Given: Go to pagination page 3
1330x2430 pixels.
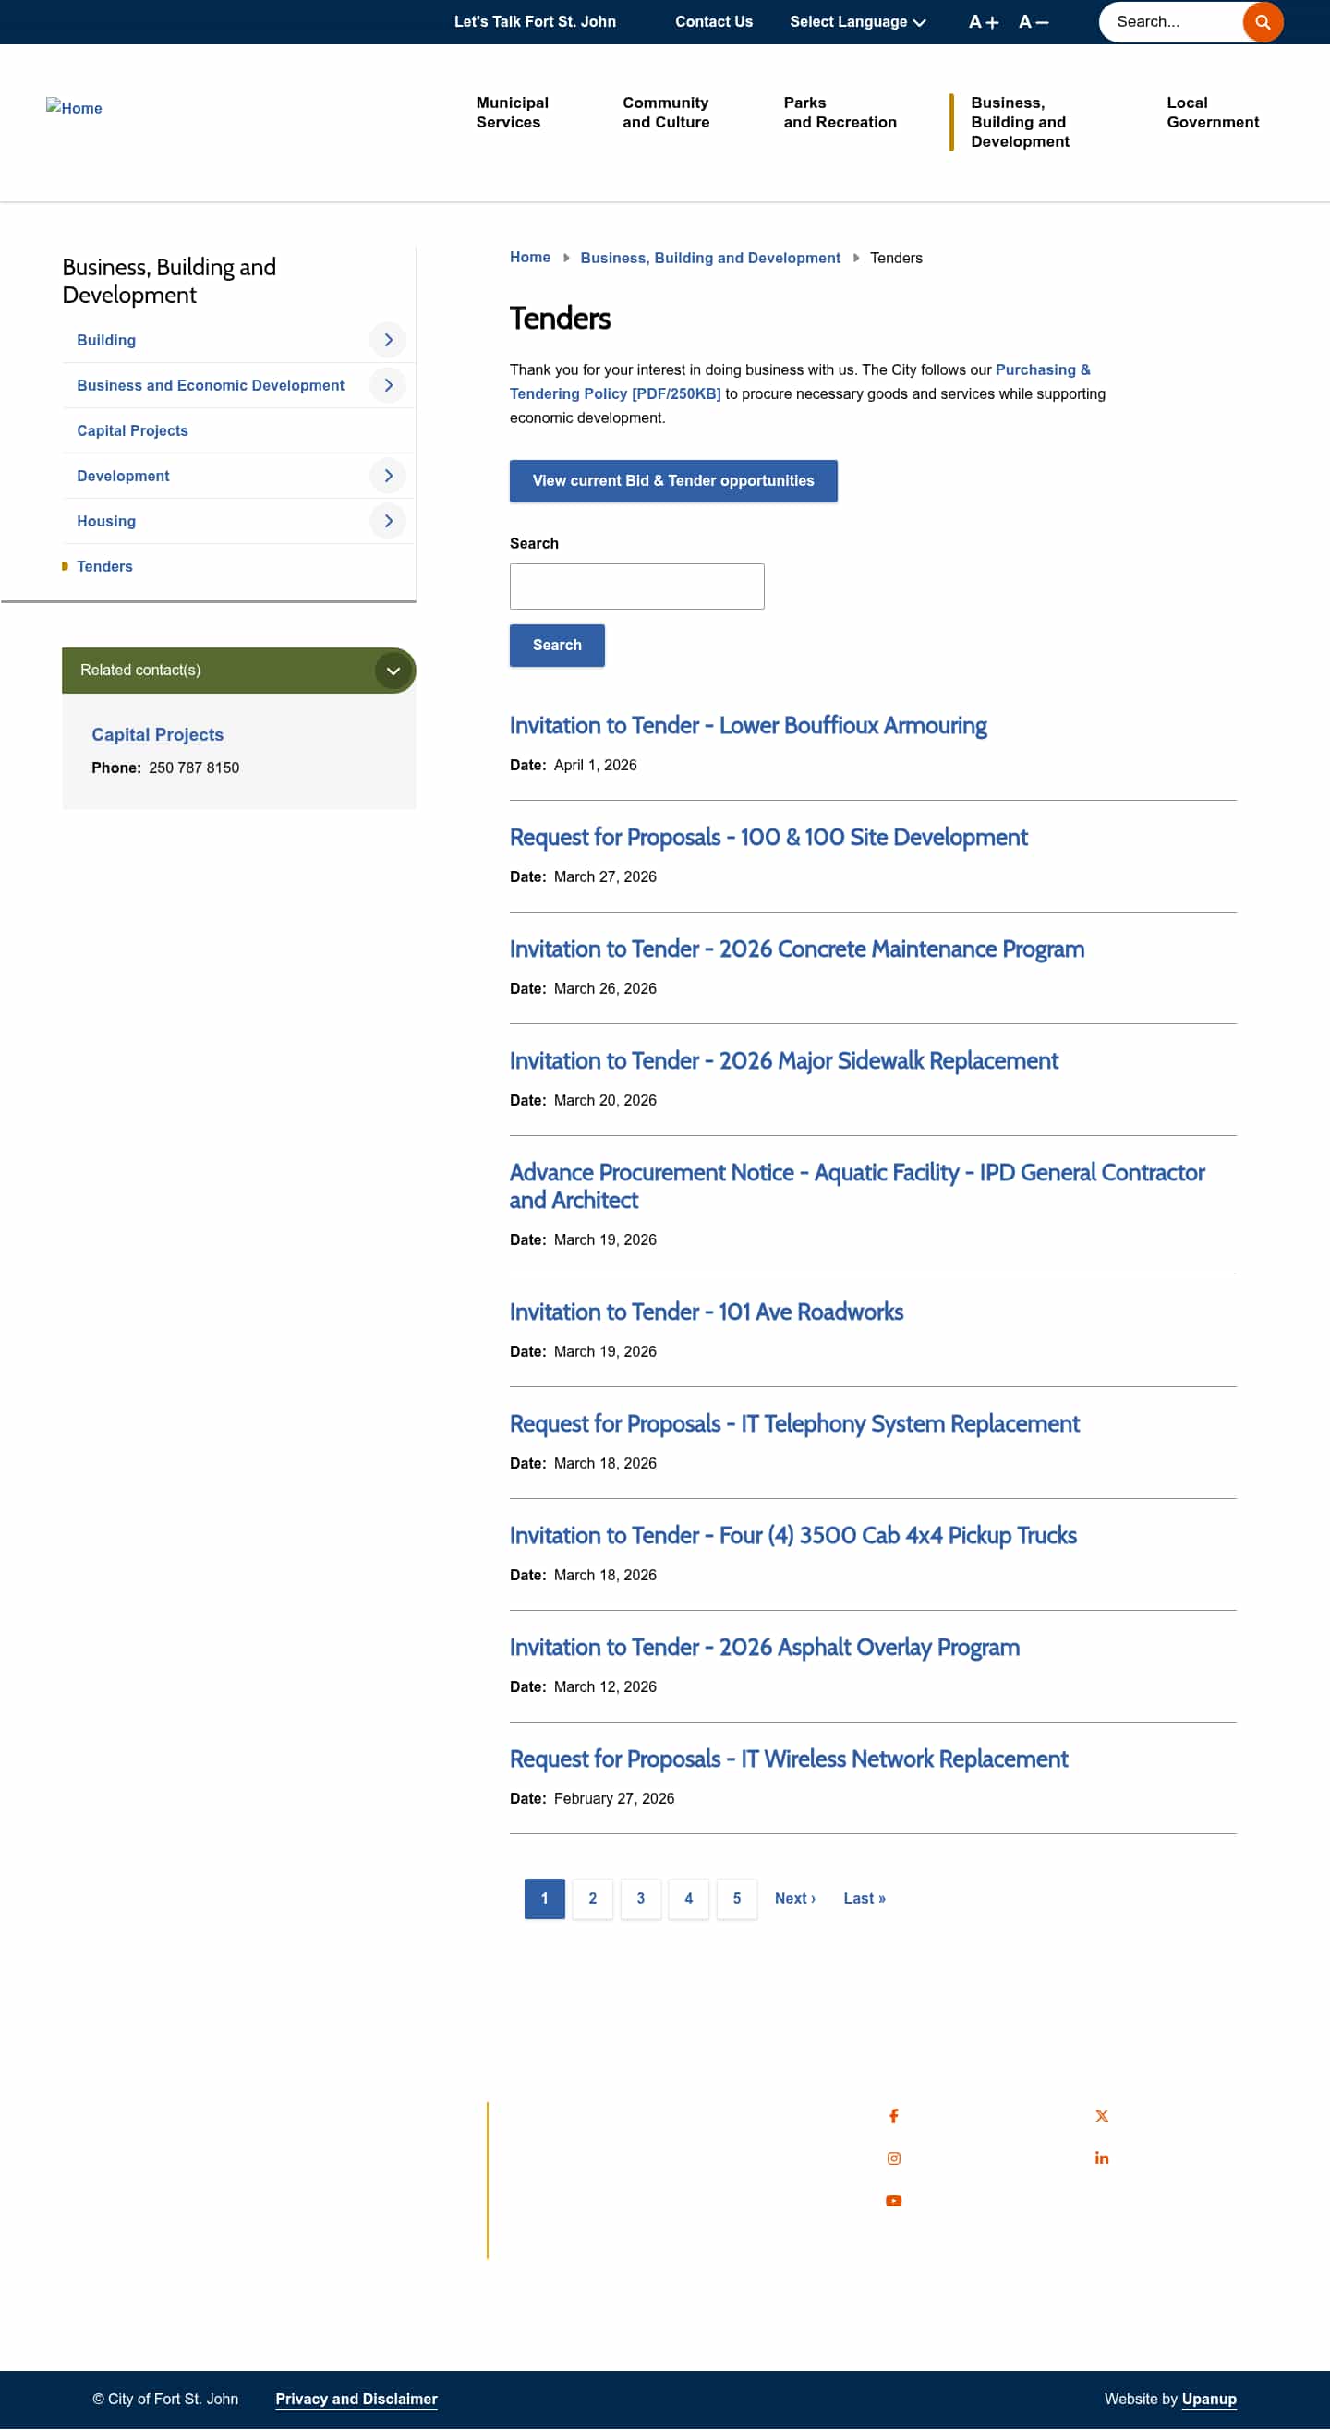Looking at the screenshot, I should point(640,1898).
